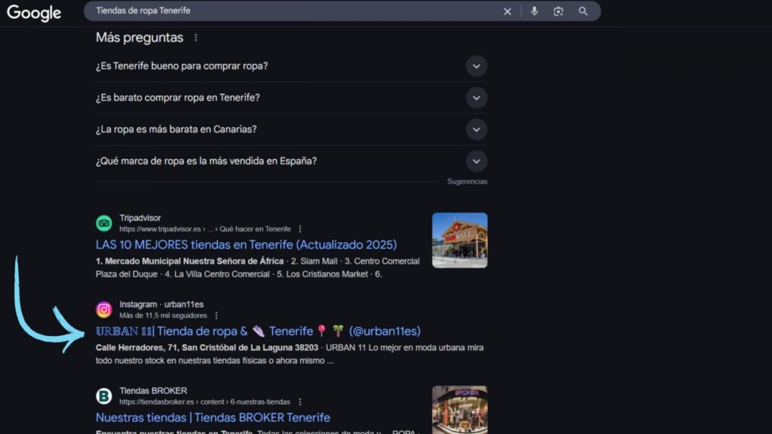
Task: Click the tiendasbroker.es breadcrumb URL
Action: point(205,402)
